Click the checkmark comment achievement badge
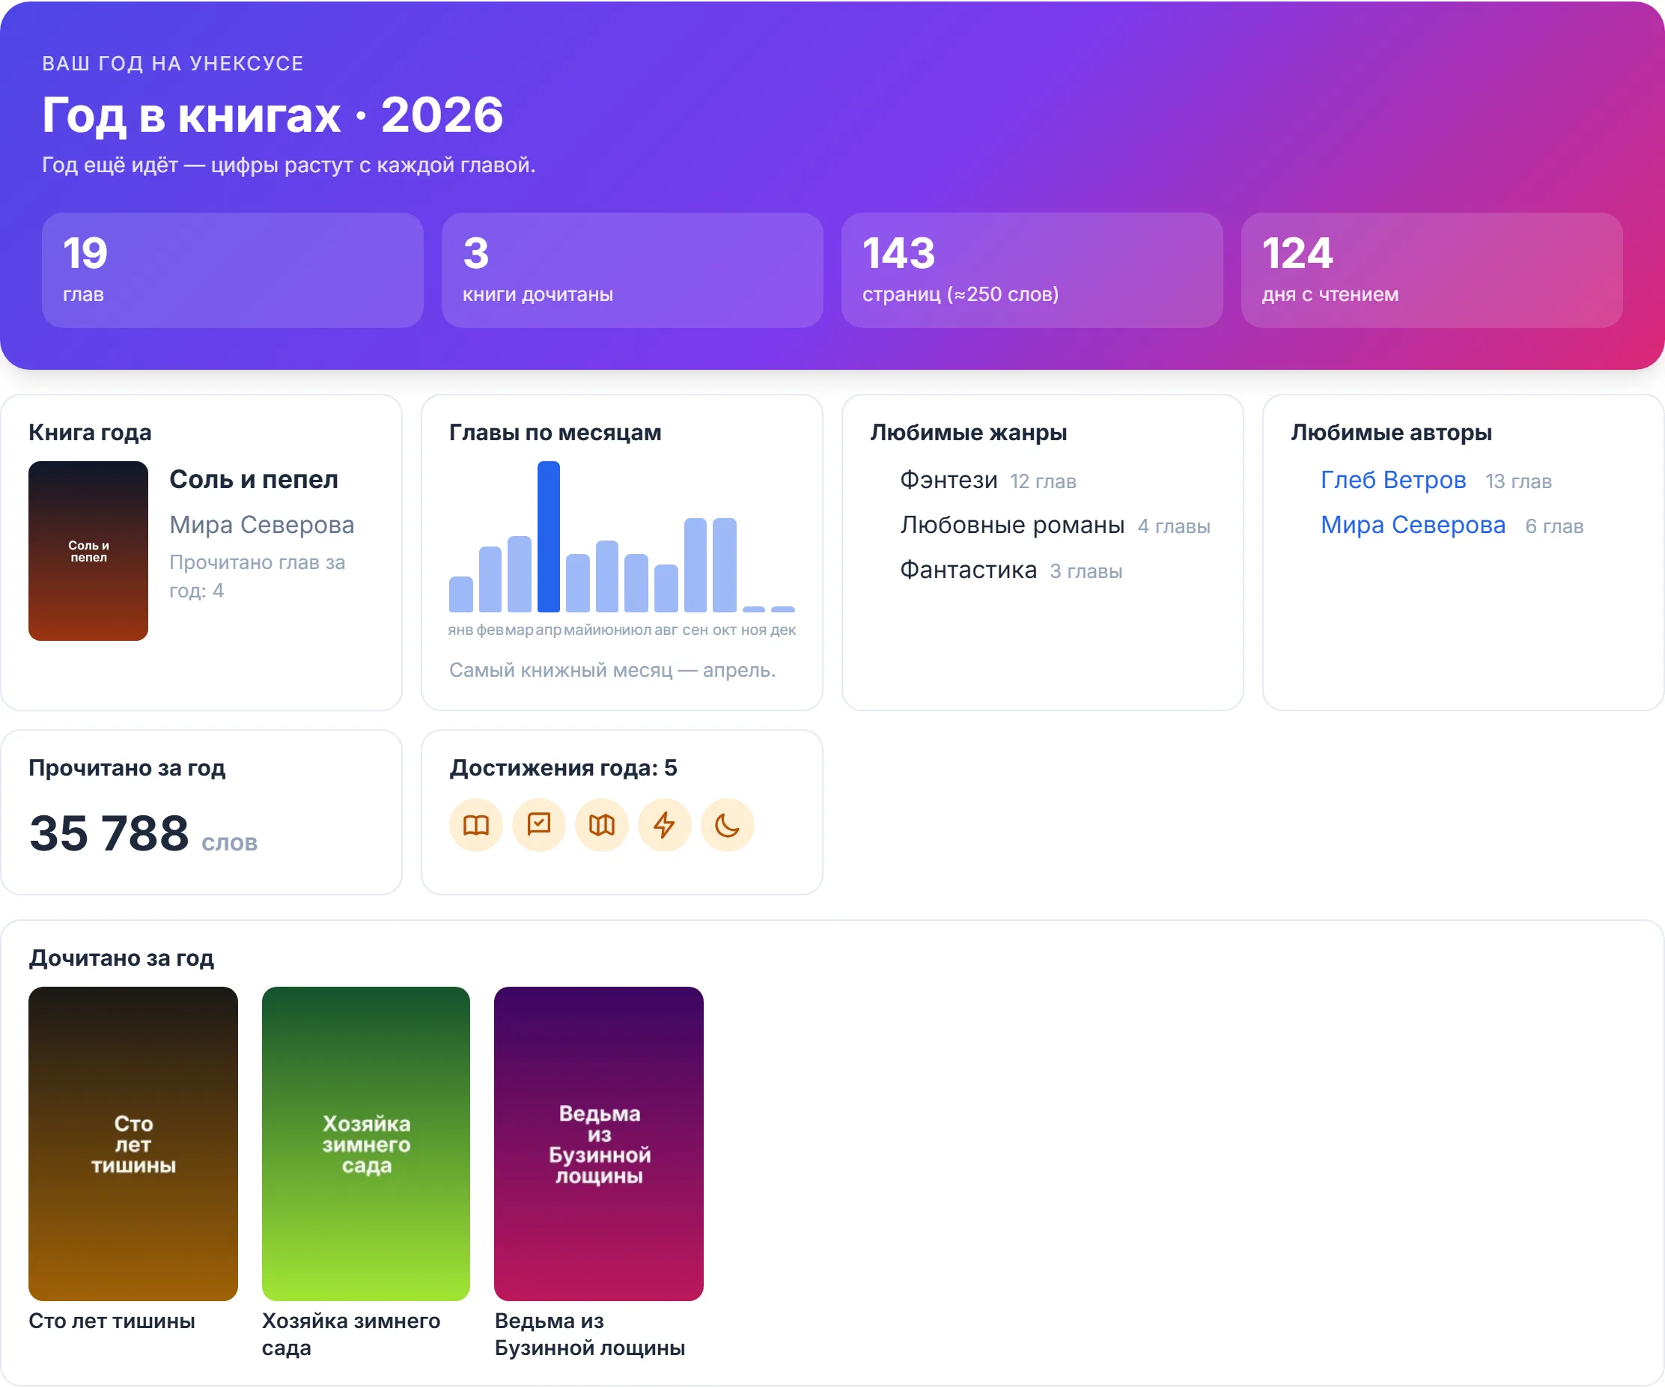This screenshot has height=1388, width=1665. [538, 825]
